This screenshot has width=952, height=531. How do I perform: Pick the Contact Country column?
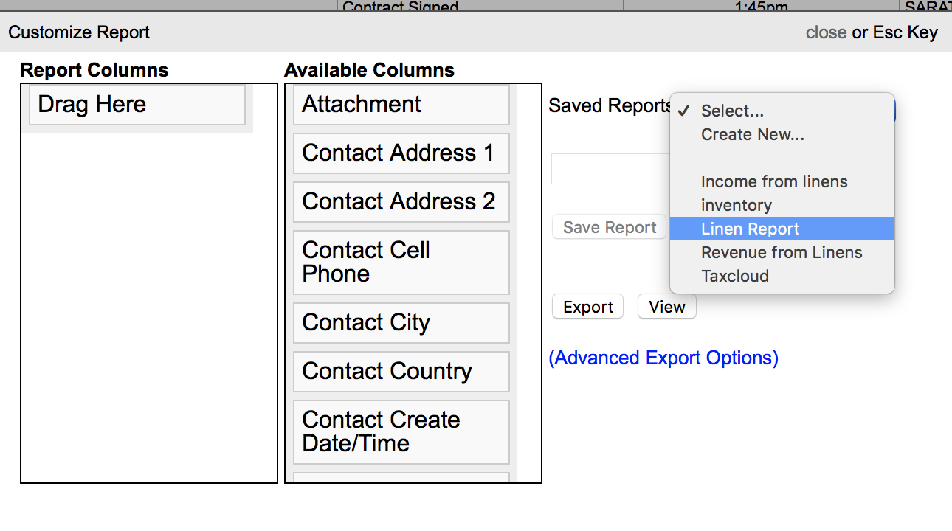click(x=401, y=372)
